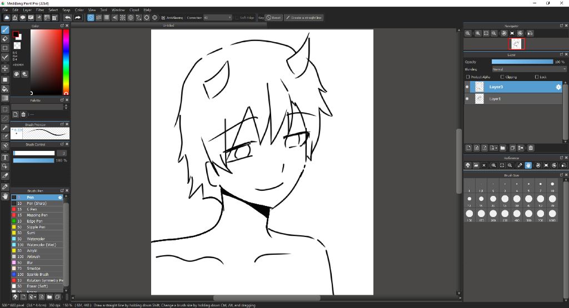This screenshot has width=569, height=308.
Task: Select the Brush tool in left toolbar
Action: point(5,30)
